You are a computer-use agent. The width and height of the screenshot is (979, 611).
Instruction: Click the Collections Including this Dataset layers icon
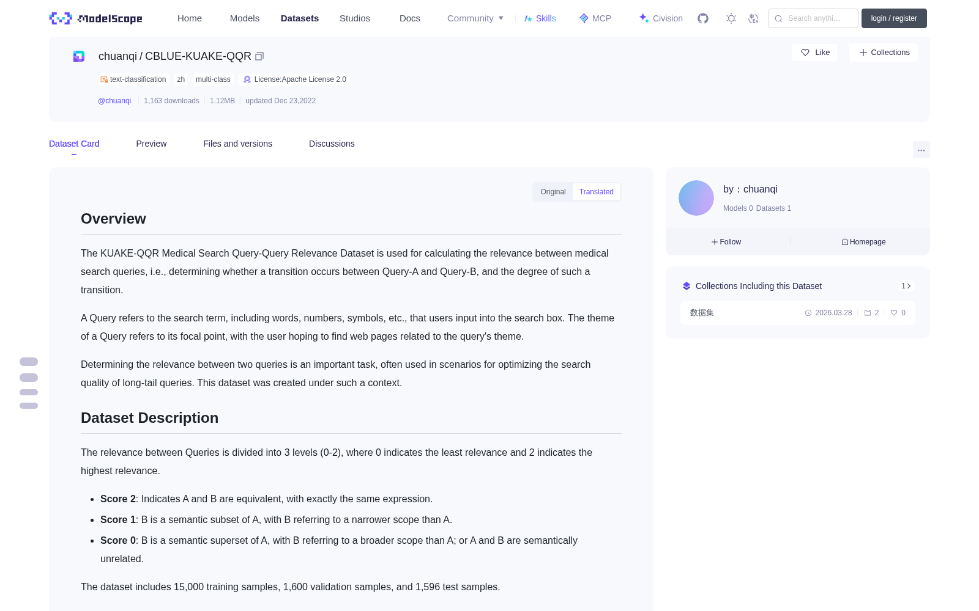[687, 286]
